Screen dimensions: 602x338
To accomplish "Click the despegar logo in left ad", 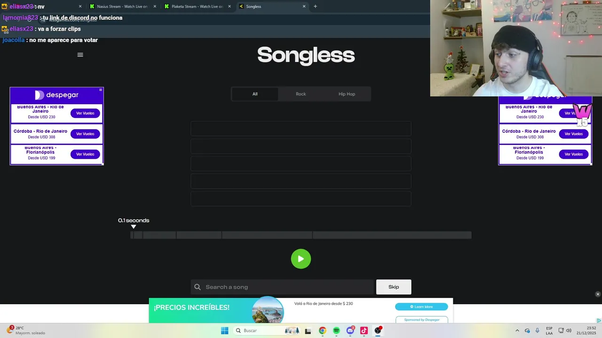I will coord(56,95).
